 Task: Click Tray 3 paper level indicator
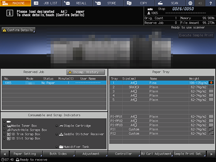tap(211, 91)
